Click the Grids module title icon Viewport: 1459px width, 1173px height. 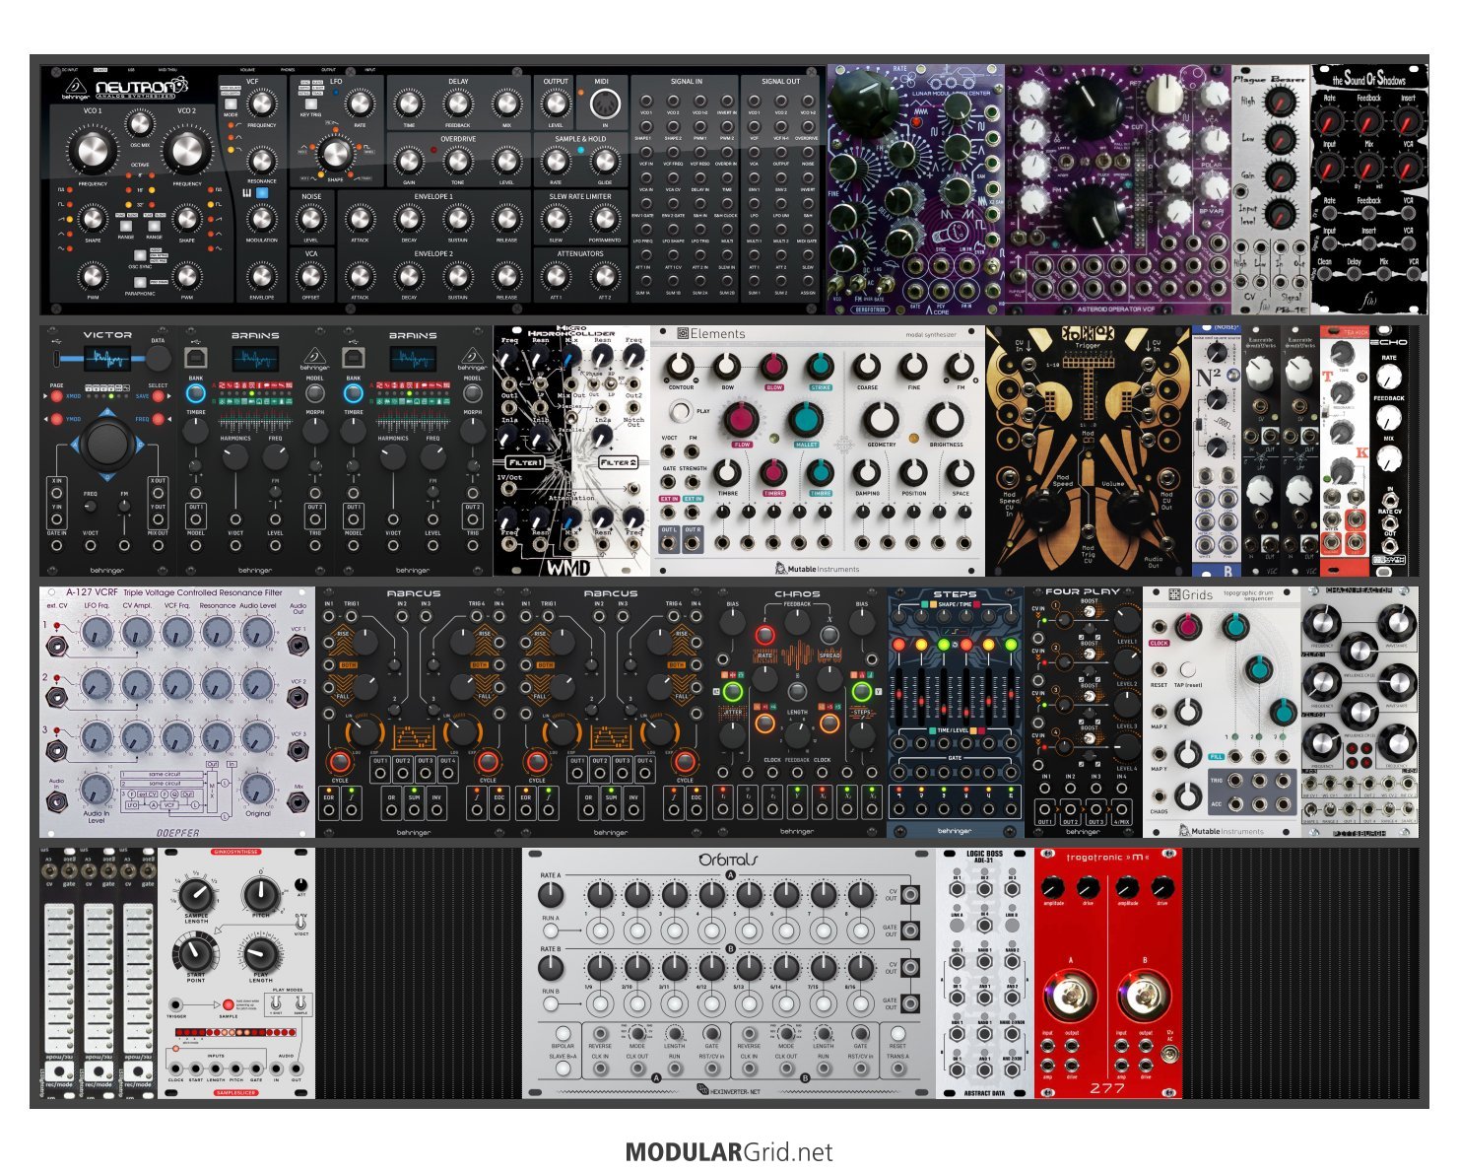pyautogui.click(x=1173, y=594)
